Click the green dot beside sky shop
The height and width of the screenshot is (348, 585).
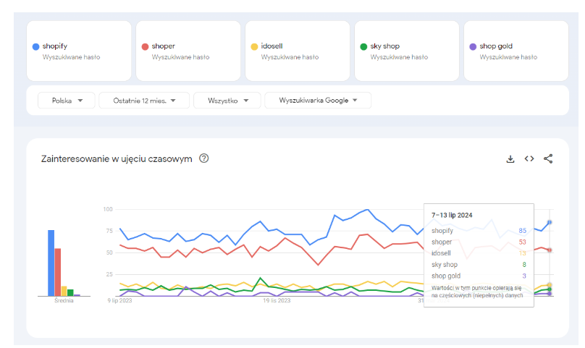[363, 46]
